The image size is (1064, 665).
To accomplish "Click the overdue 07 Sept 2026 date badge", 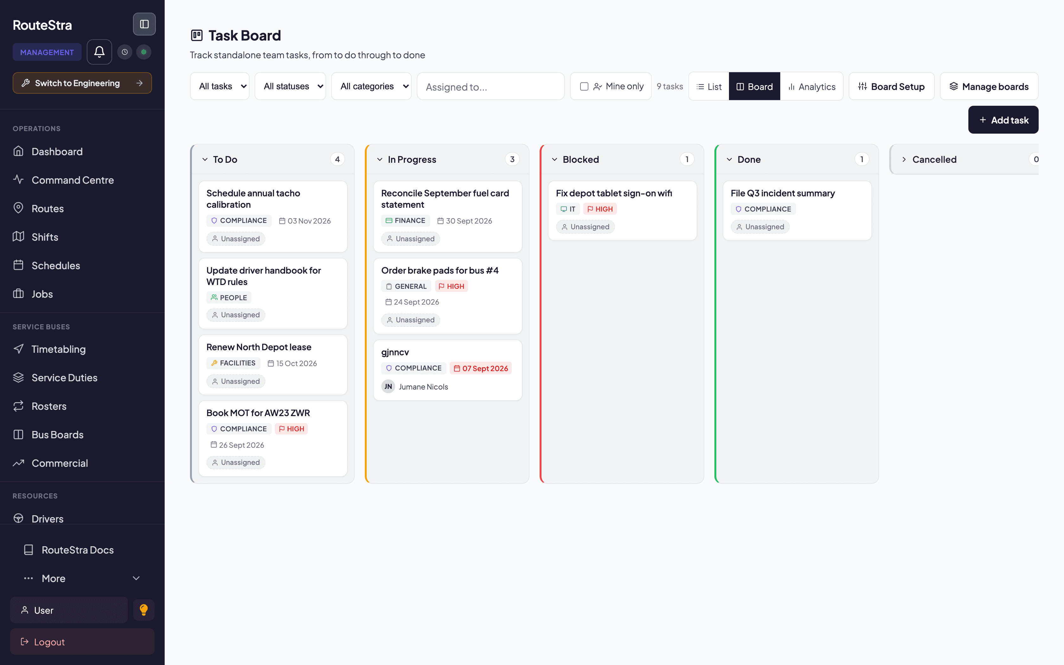I will coord(481,368).
